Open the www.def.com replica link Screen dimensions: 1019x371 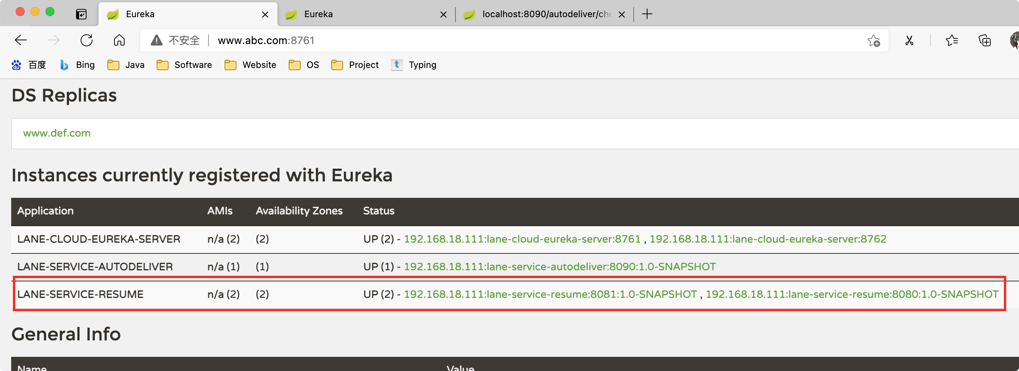(x=57, y=133)
